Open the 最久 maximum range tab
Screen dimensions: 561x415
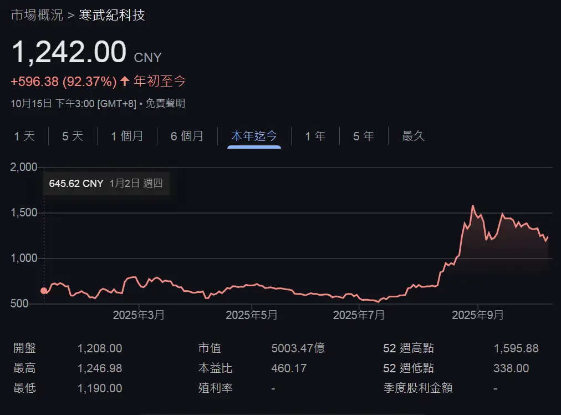pyautogui.click(x=413, y=136)
